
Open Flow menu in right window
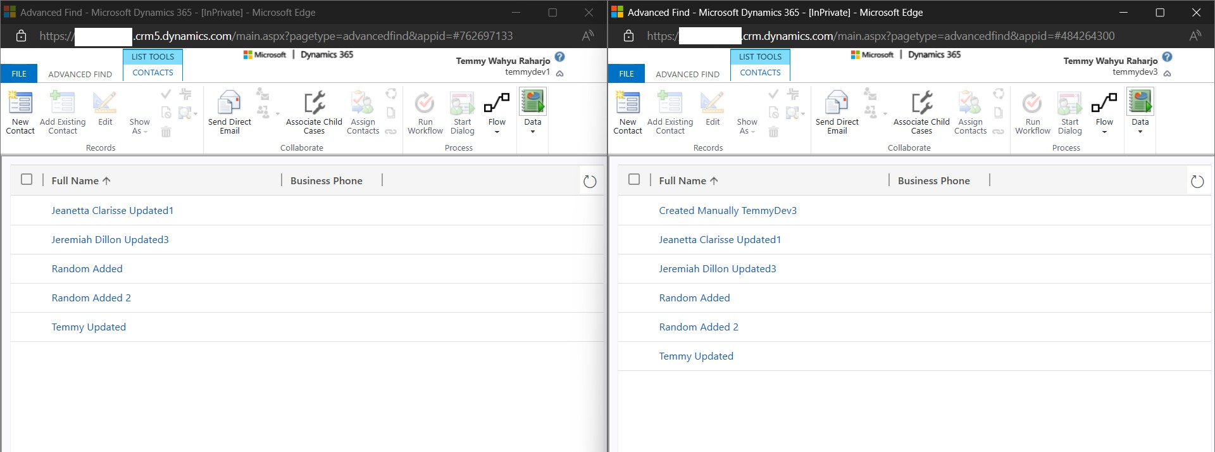click(1104, 113)
